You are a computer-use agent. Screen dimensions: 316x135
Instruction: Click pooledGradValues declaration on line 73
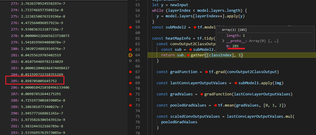tap(188, 105)
